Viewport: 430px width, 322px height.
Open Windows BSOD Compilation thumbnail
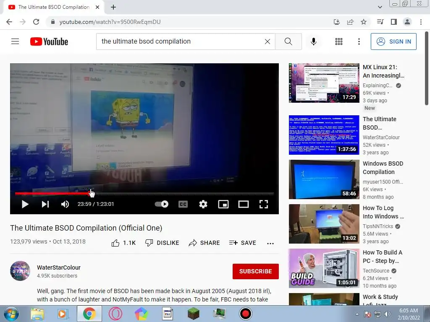point(324,179)
